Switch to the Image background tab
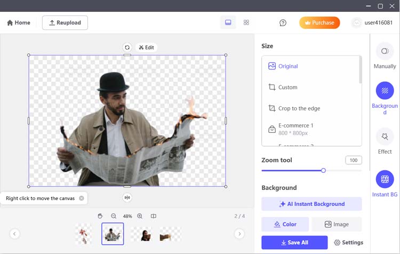Screen dimensions: 400x254 337,224
